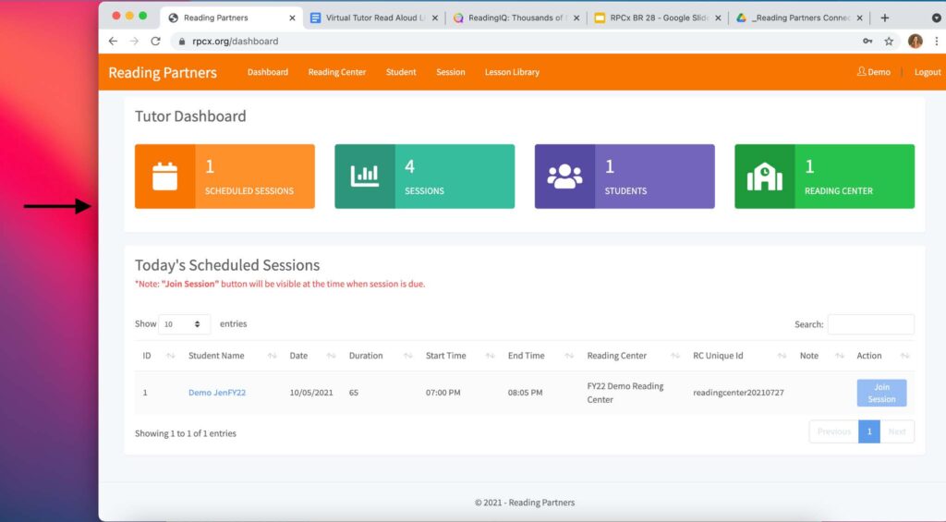Viewport: 946px width, 522px height.
Task: Open the 1 Students card
Action: pos(625,176)
